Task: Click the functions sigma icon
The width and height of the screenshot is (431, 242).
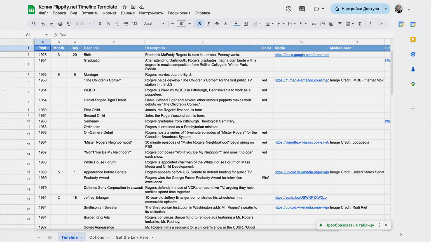Action: tap(360, 24)
